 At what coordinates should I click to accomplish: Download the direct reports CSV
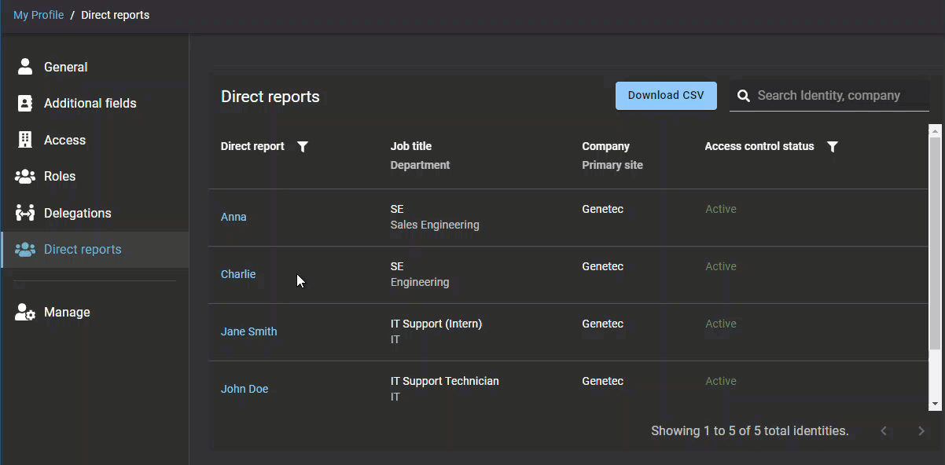666,96
